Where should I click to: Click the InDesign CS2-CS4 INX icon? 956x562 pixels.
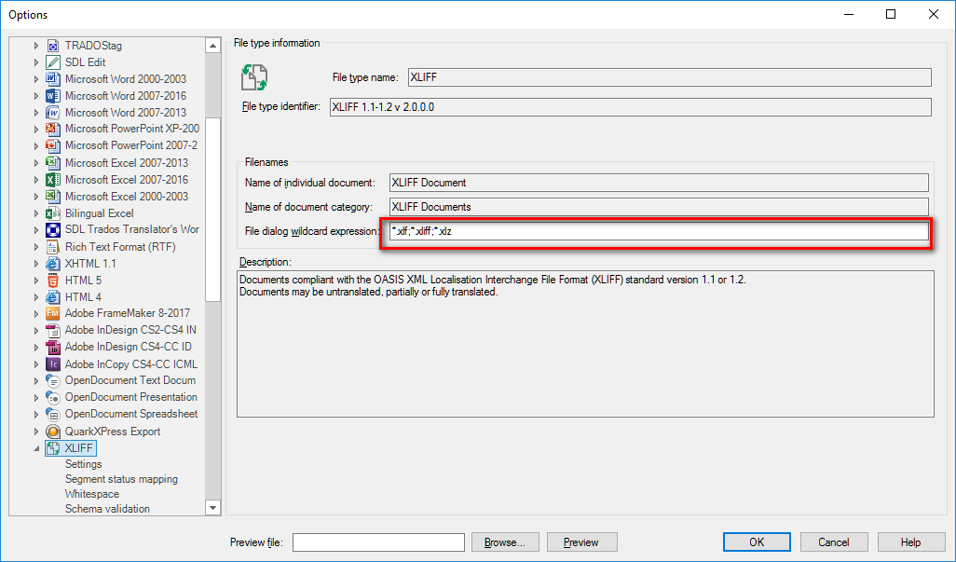click(53, 330)
